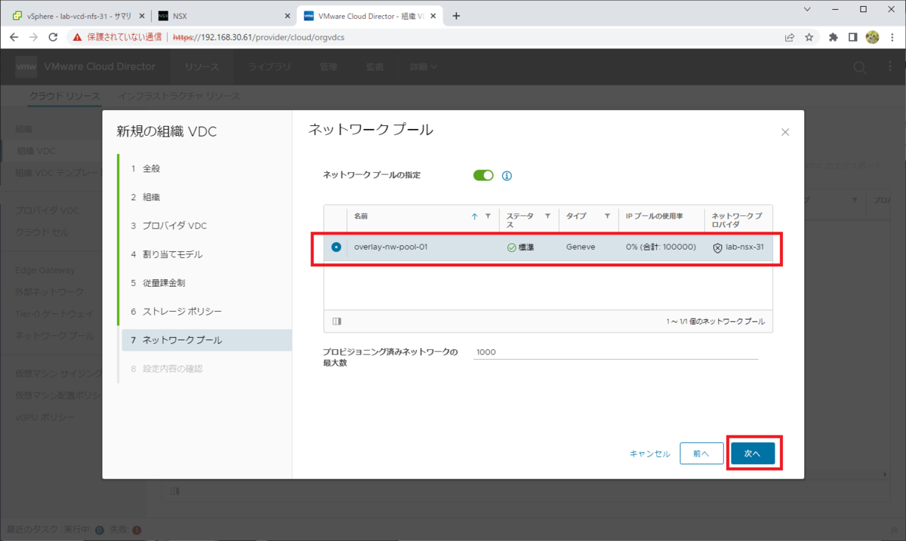Switch to the クラウド リソース tab
This screenshot has width=906, height=541.
tap(64, 97)
